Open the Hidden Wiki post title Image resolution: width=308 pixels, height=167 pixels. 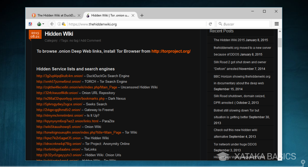click(x=59, y=34)
